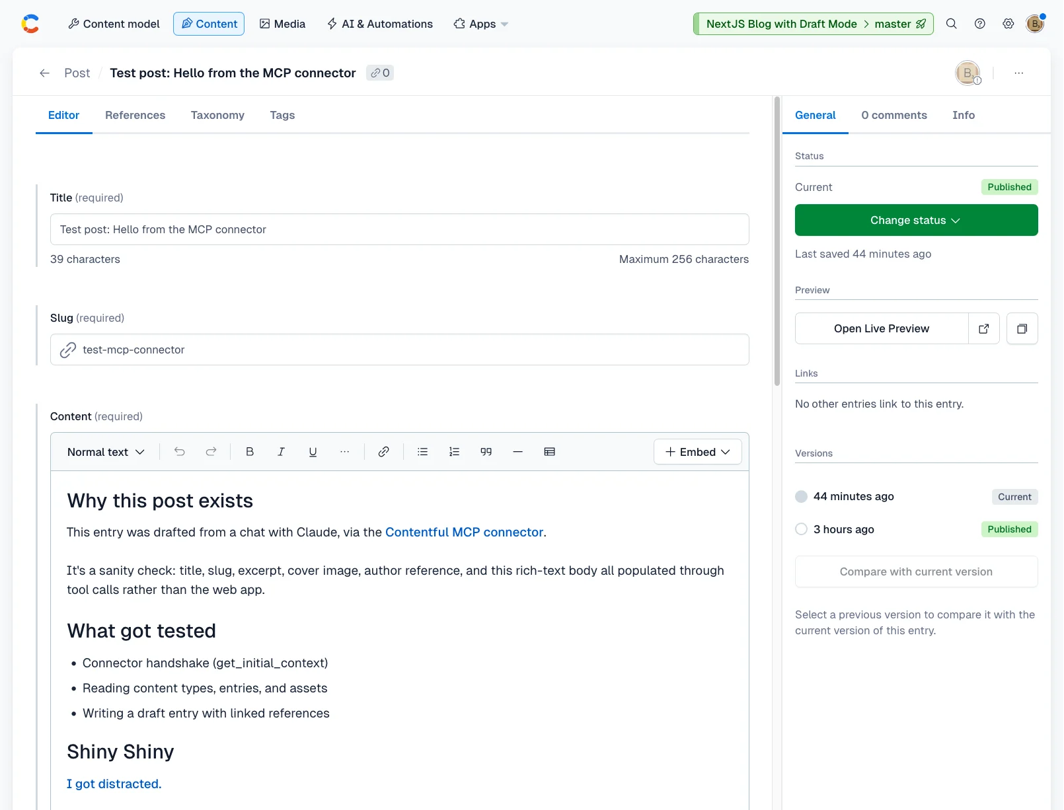Open Content model in navigation
The width and height of the screenshot is (1064, 810).
(114, 24)
